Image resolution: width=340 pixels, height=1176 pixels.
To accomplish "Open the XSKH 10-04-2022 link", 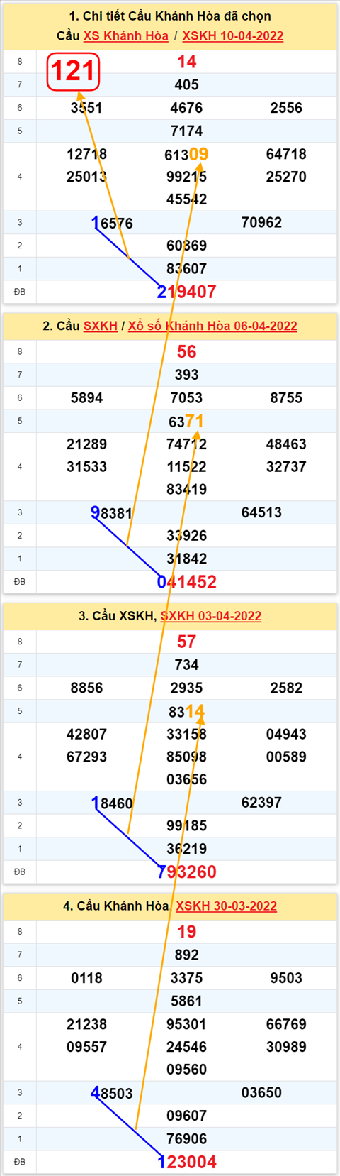I will pos(233,36).
